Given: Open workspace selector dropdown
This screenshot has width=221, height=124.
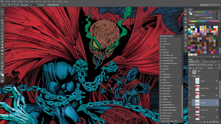Looking at the screenshot, I should [x=210, y=5].
